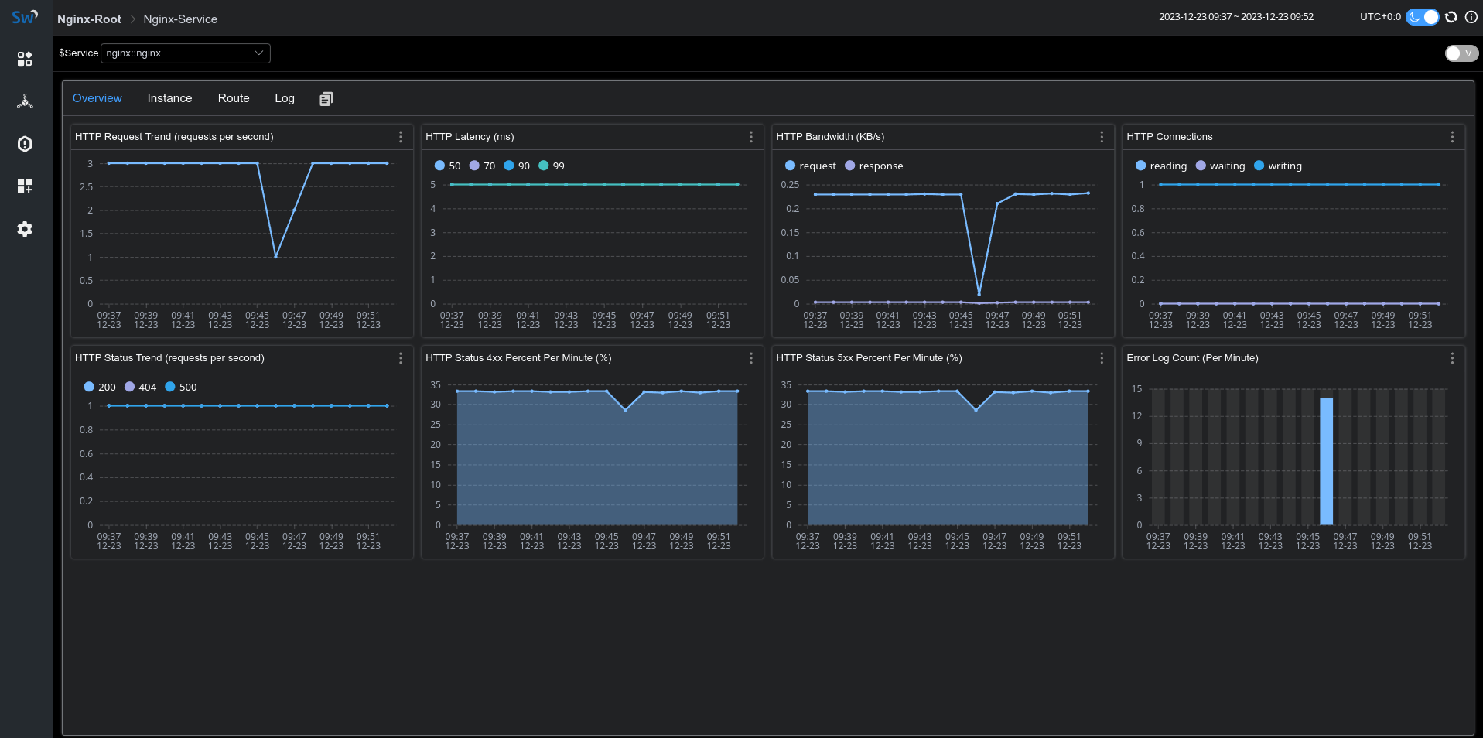The height and width of the screenshot is (738, 1483).
Task: Click the copy dashboard icon beside Log tab
Action: [326, 98]
